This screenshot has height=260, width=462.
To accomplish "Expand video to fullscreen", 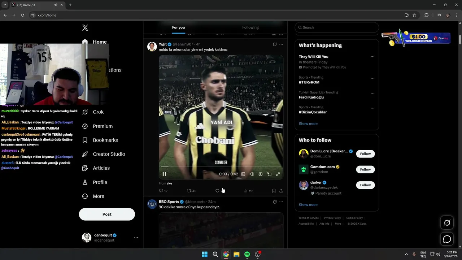I will 278,174.
